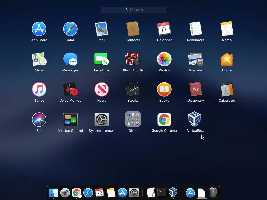Open Calendar showing JAN 28 in the Dock
The height and width of the screenshot is (200, 267).
tap(99, 192)
